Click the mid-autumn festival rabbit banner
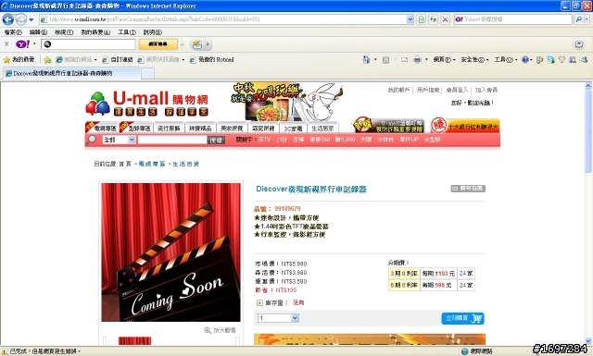Viewport: 593px width, 356px height. pos(287,102)
